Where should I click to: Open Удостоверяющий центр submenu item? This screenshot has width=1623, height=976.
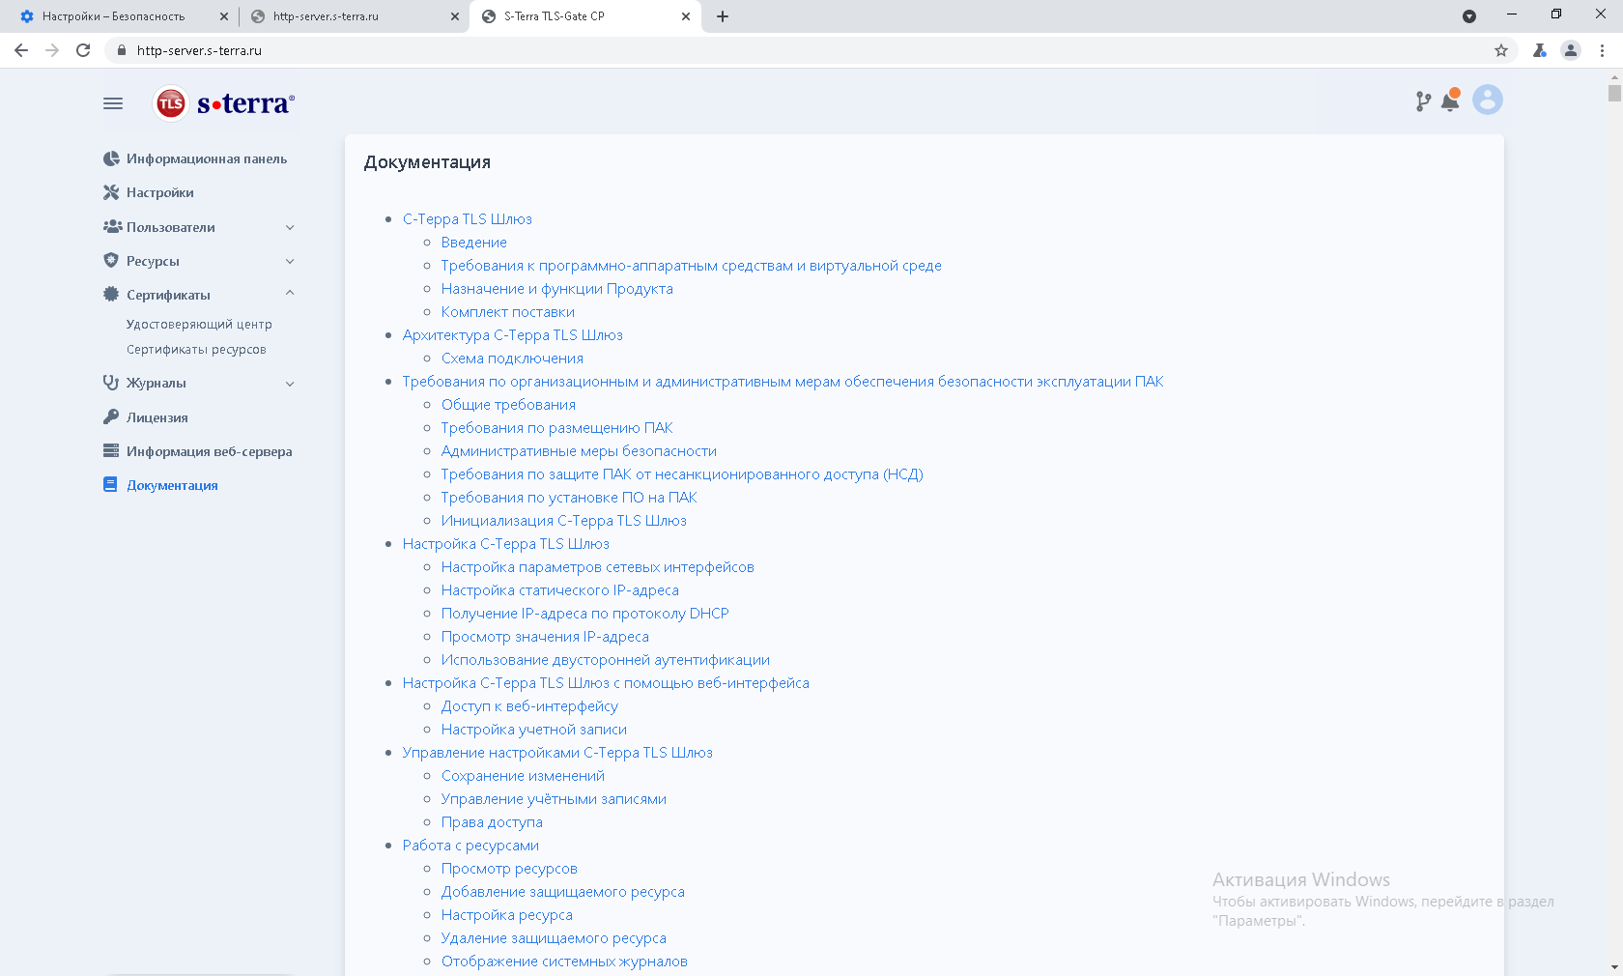[199, 325]
